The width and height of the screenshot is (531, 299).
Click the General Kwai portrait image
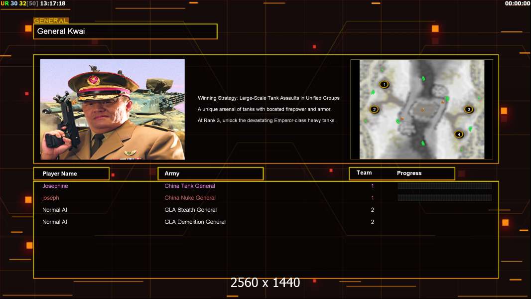pyautogui.click(x=113, y=109)
